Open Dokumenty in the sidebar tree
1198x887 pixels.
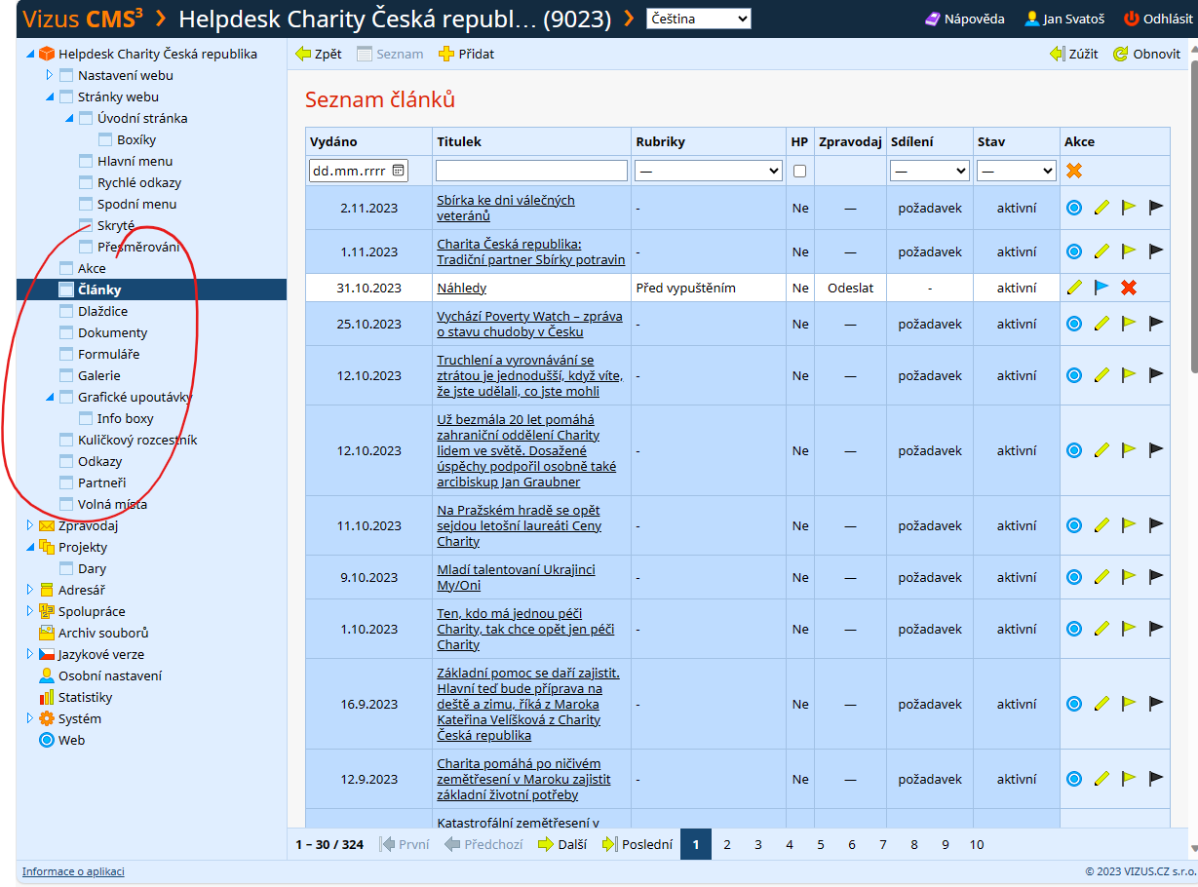[x=112, y=332]
